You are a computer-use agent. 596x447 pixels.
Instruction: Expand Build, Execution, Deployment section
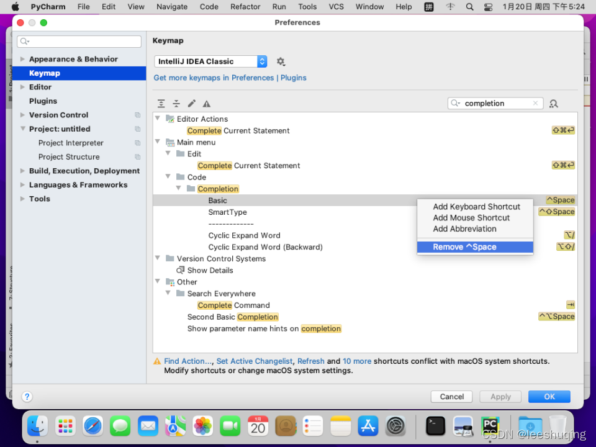pos(22,171)
